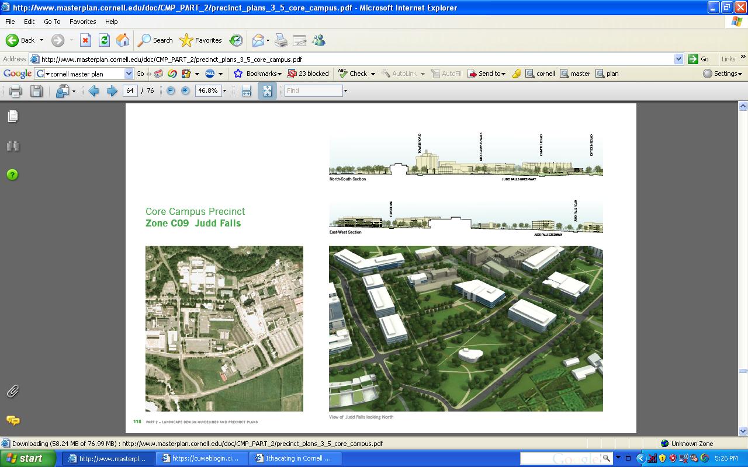Click the Go button beside address bar

coord(699,59)
